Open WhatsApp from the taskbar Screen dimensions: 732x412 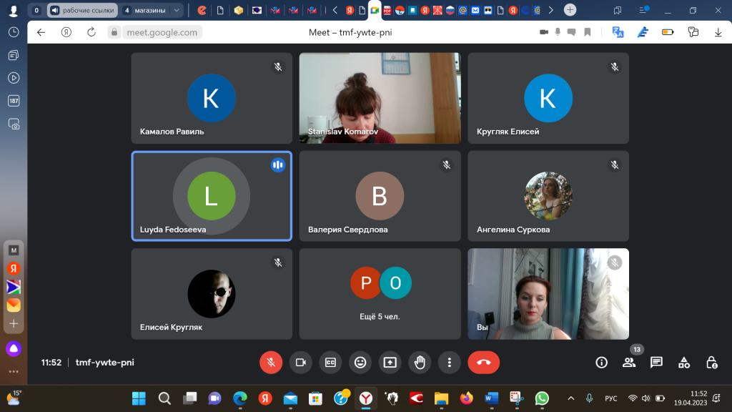click(x=542, y=398)
